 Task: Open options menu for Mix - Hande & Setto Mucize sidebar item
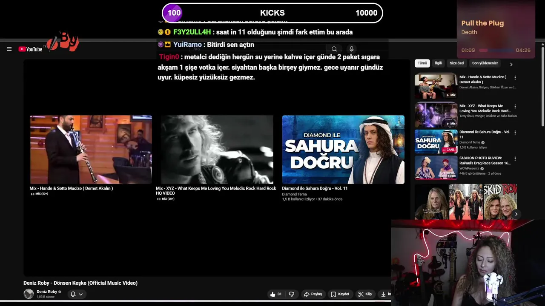515,78
